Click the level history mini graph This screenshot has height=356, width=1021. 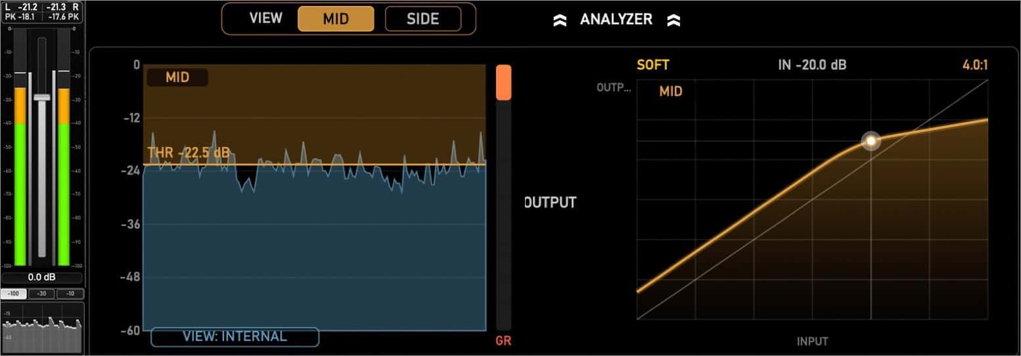click(42, 327)
